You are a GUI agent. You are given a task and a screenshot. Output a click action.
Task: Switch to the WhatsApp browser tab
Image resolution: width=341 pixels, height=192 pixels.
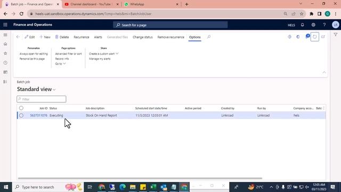(x=151, y=4)
